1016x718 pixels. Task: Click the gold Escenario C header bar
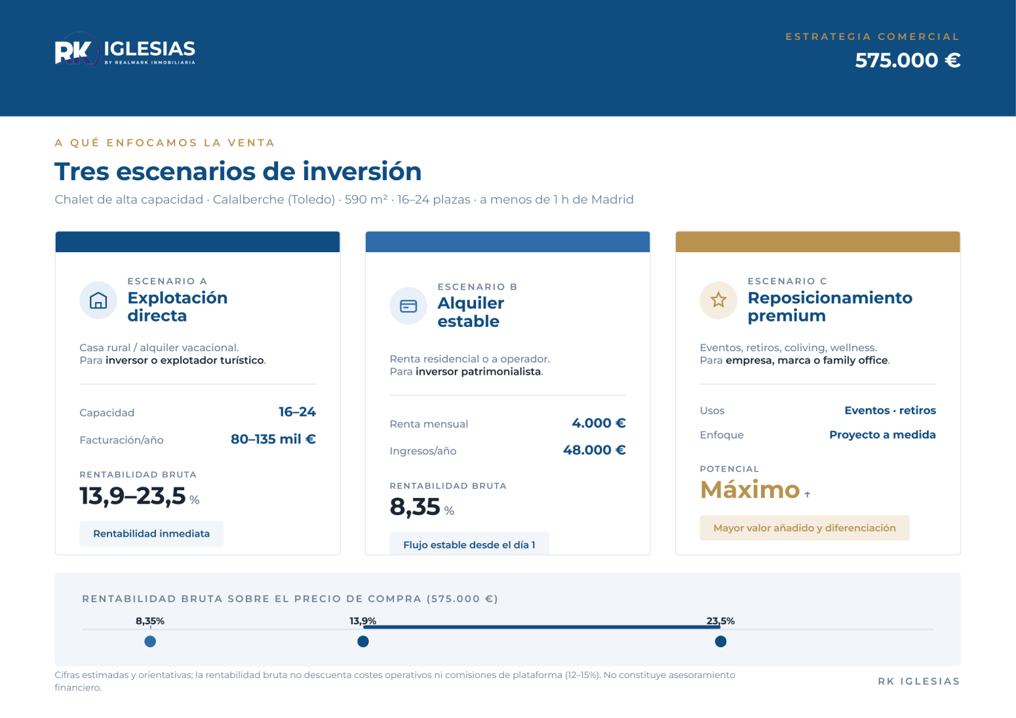818,242
